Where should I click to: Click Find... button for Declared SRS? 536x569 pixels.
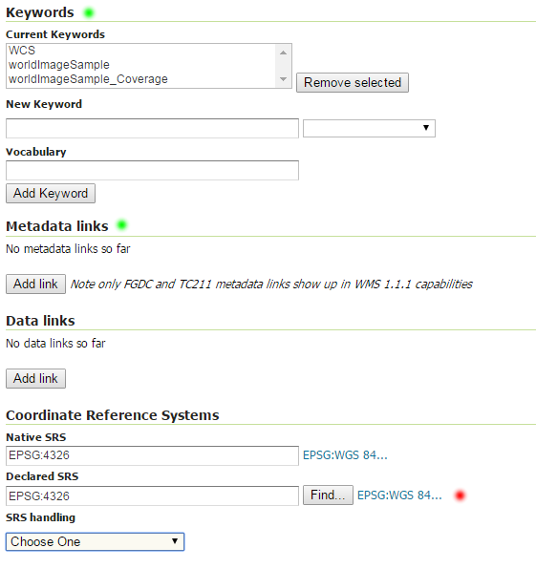(328, 495)
